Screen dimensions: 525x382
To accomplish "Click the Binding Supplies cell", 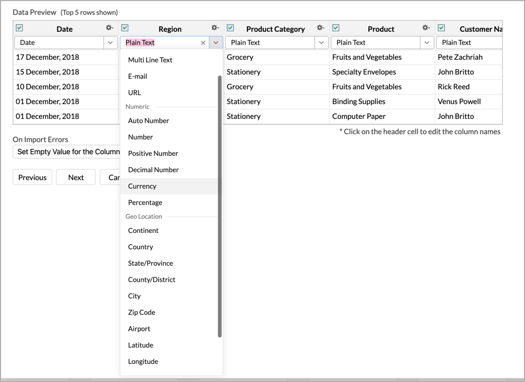I will point(382,101).
